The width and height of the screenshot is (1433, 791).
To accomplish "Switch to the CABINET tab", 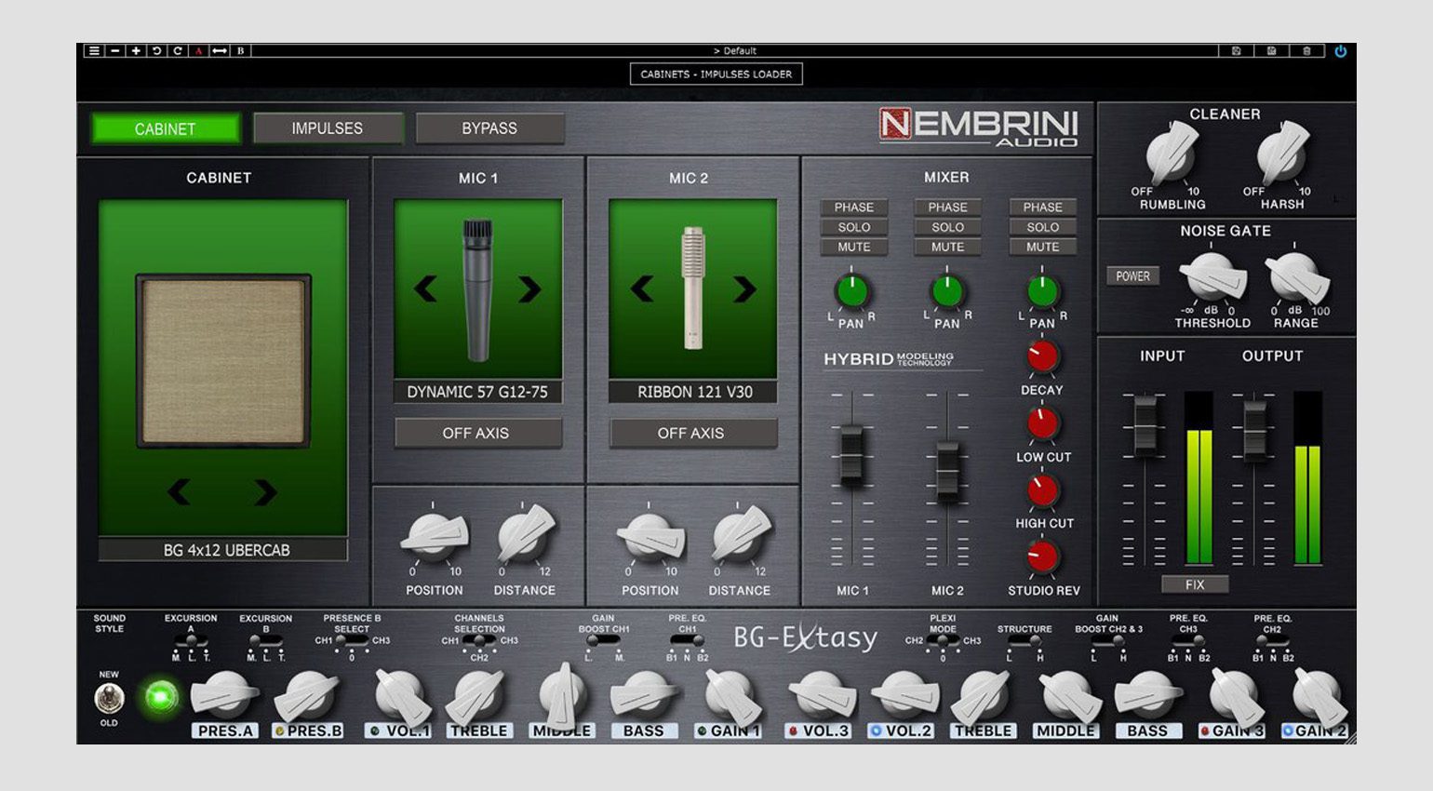I will tap(166, 128).
